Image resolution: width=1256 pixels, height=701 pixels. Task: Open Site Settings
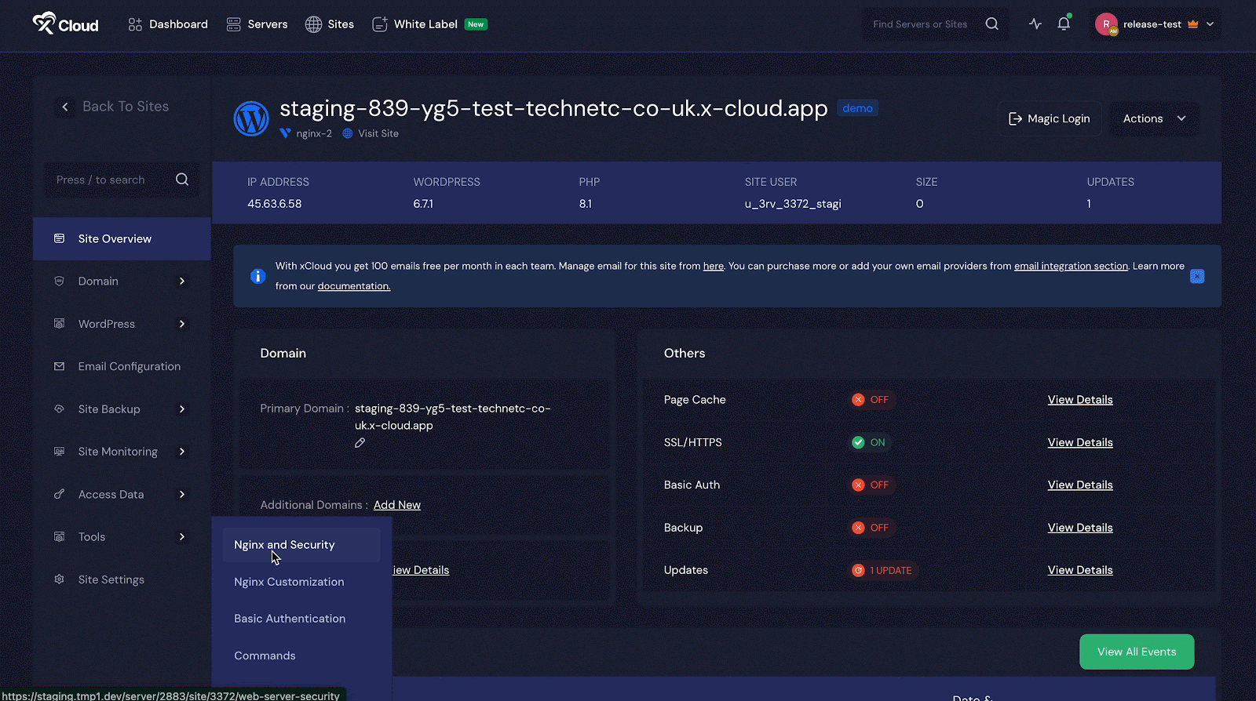[111, 579]
